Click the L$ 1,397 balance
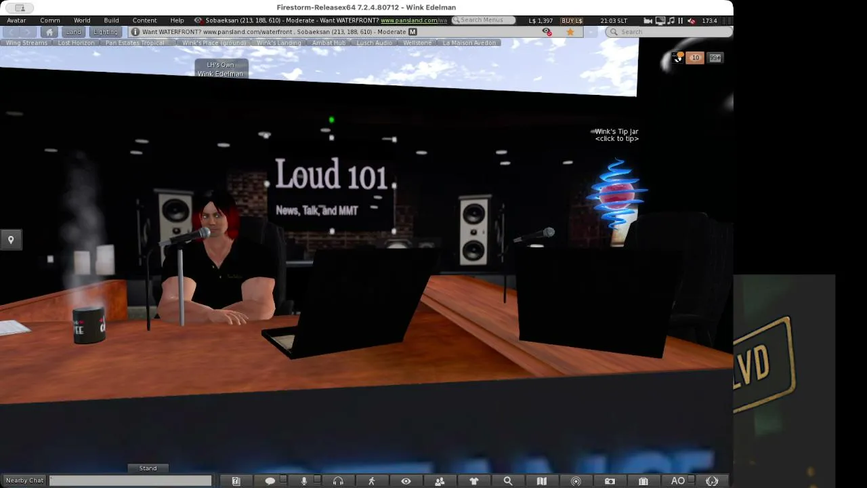Viewport: 867px width, 488px height. coord(541,21)
